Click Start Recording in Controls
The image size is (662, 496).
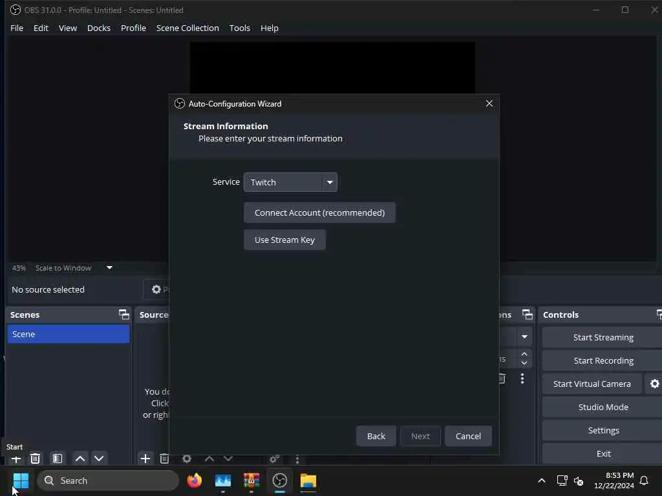603,360
